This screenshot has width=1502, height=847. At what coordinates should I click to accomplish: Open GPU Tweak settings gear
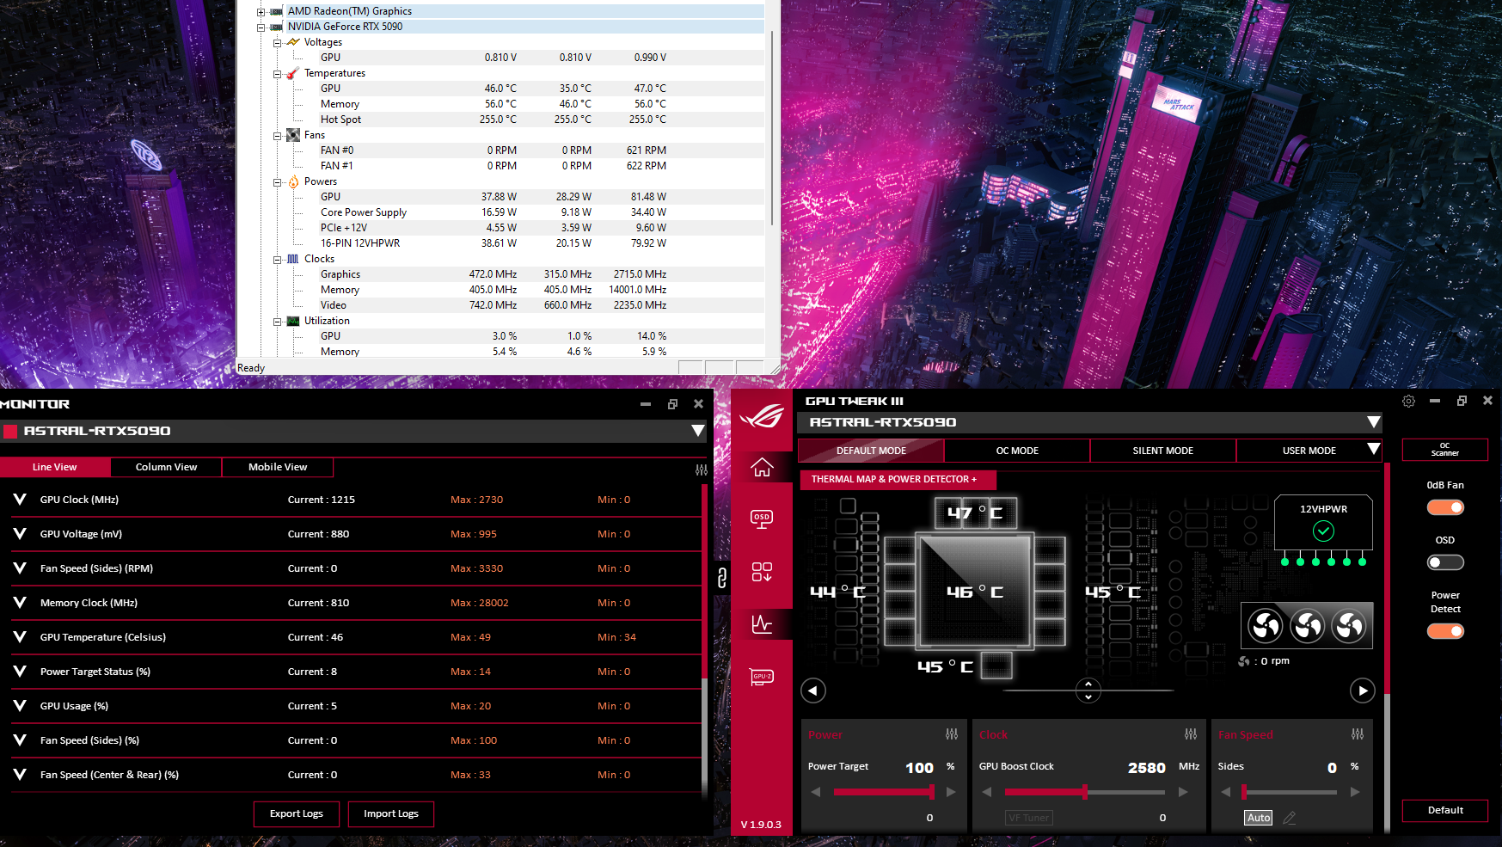(1408, 402)
